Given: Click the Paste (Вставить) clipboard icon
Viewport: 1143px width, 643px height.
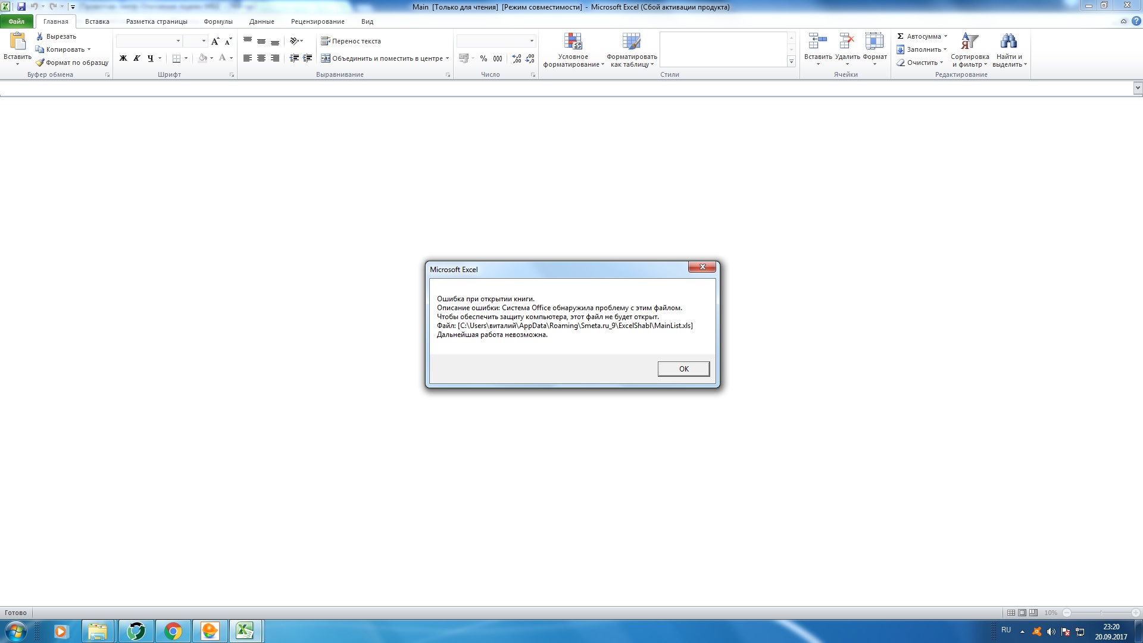Looking at the screenshot, I should 17,41.
